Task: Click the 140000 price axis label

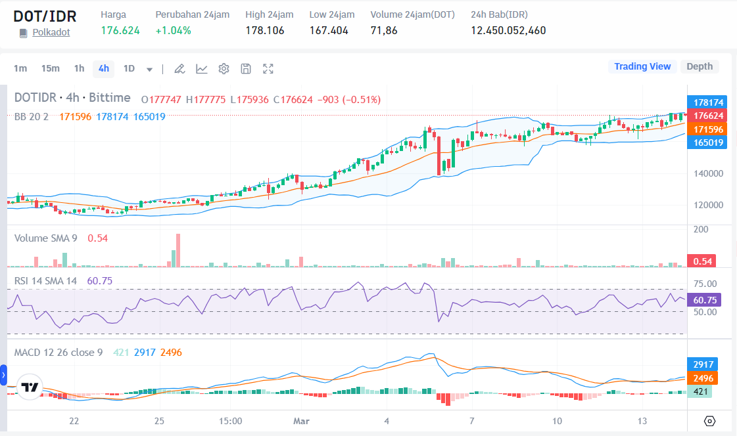Action: tap(708, 173)
